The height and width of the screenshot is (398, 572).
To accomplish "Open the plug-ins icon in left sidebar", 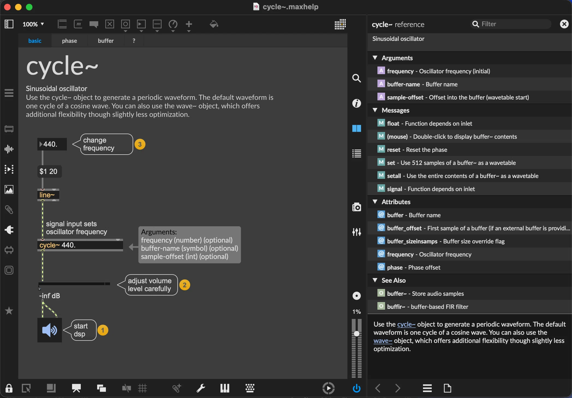I will tap(9, 230).
